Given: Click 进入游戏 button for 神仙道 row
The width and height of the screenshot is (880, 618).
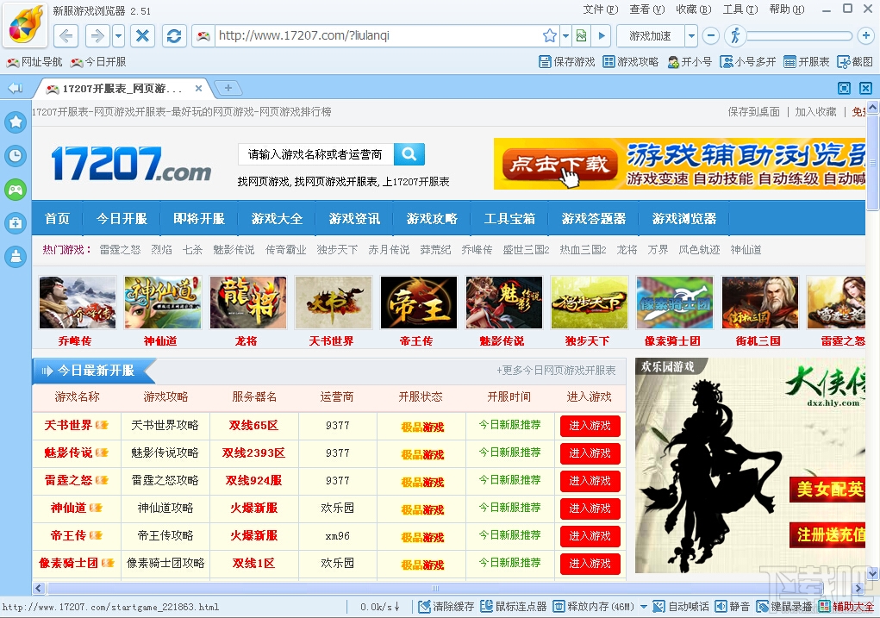Looking at the screenshot, I should 590,509.
